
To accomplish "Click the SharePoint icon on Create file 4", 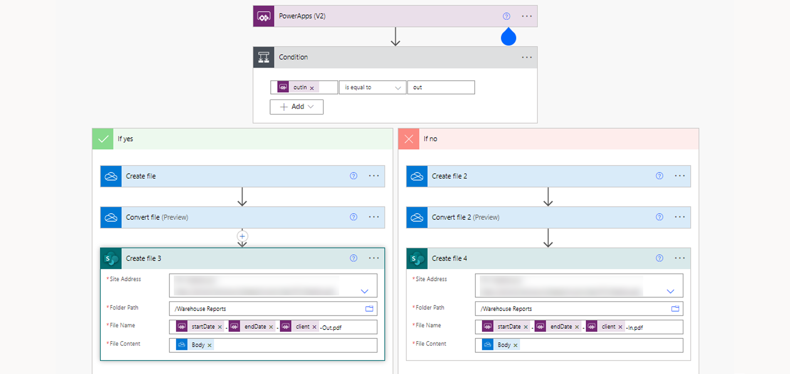I will point(417,258).
